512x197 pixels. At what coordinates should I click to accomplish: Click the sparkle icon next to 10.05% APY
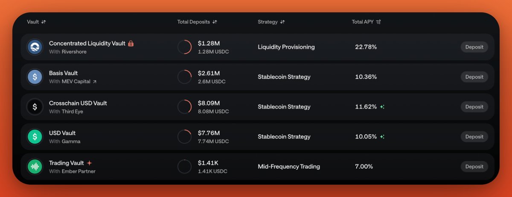coord(382,137)
